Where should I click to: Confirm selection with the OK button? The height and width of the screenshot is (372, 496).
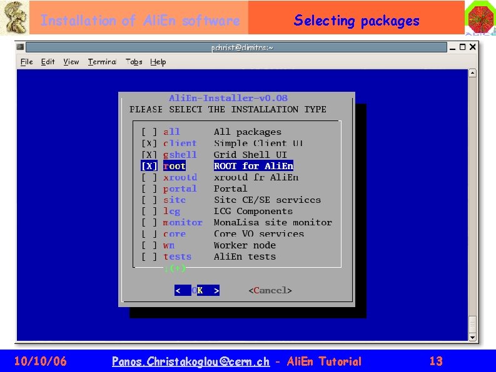197,290
